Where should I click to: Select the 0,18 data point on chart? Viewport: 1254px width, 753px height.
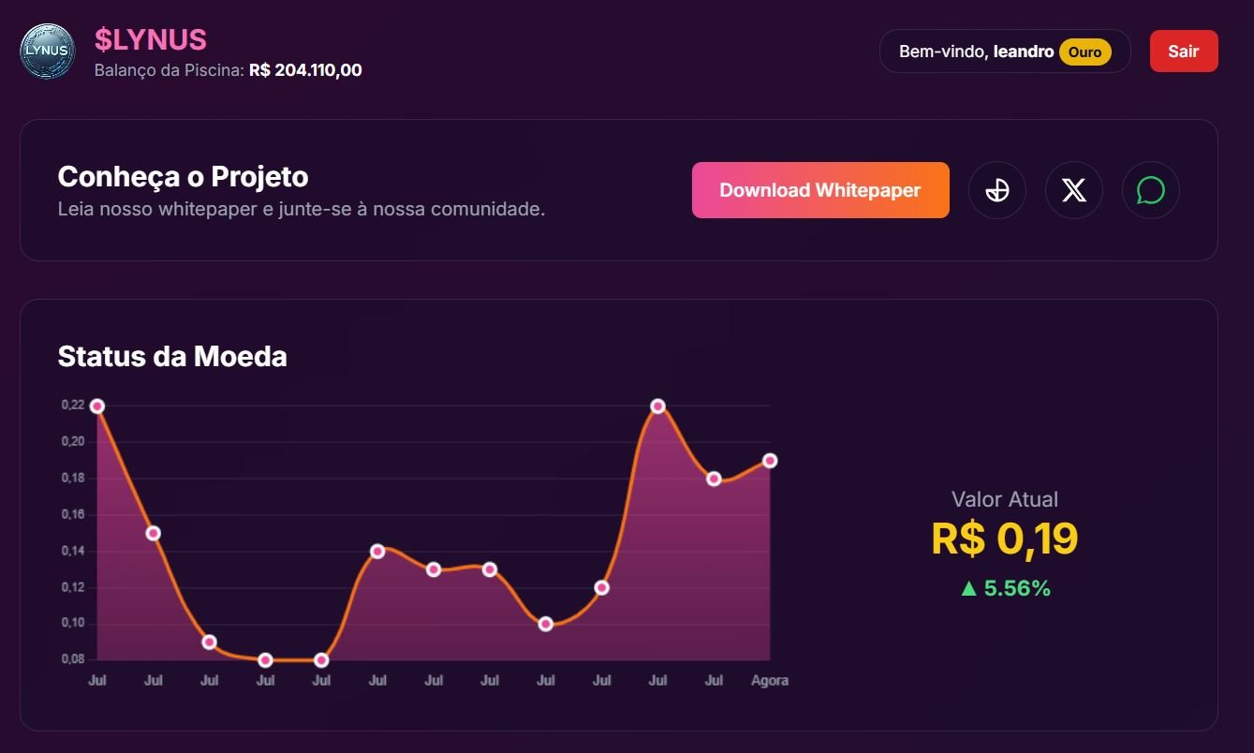(714, 479)
